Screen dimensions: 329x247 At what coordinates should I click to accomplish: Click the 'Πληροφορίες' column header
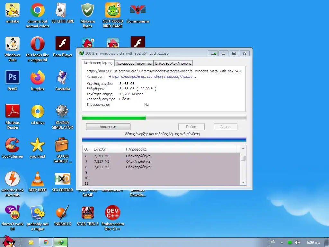click(x=181, y=149)
